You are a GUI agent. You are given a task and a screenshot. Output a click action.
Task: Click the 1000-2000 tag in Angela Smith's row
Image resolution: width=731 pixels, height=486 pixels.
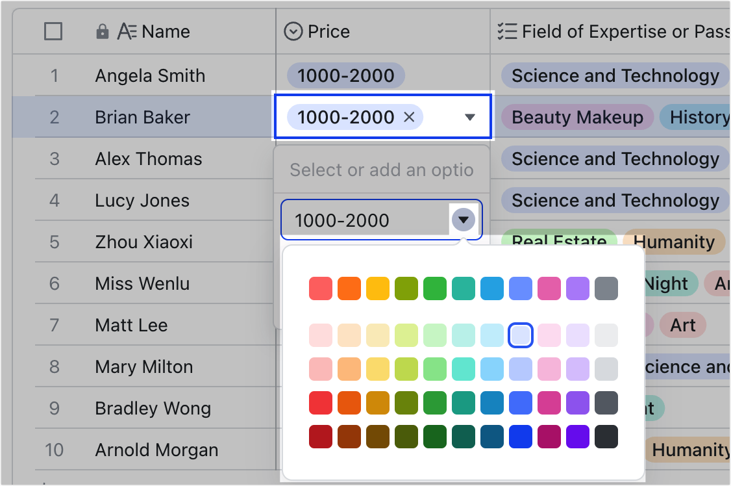click(345, 75)
